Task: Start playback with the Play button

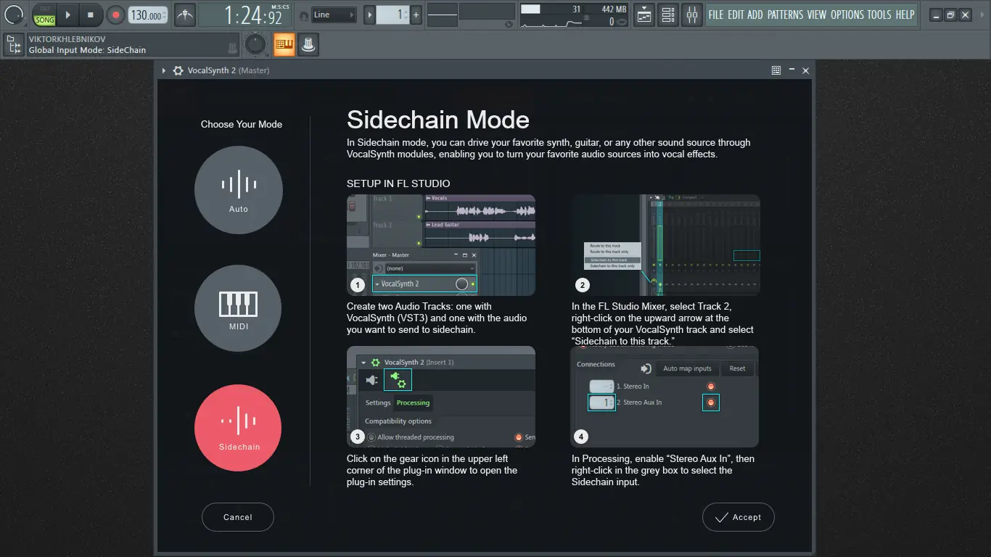Action: tap(67, 15)
